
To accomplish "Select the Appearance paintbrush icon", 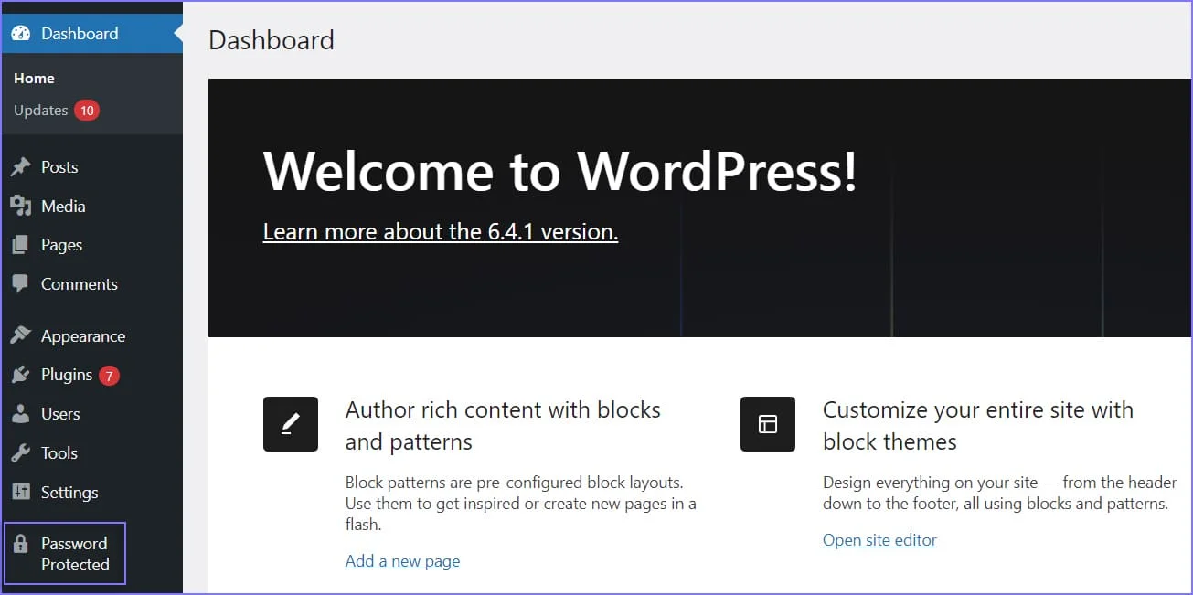I will (22, 335).
